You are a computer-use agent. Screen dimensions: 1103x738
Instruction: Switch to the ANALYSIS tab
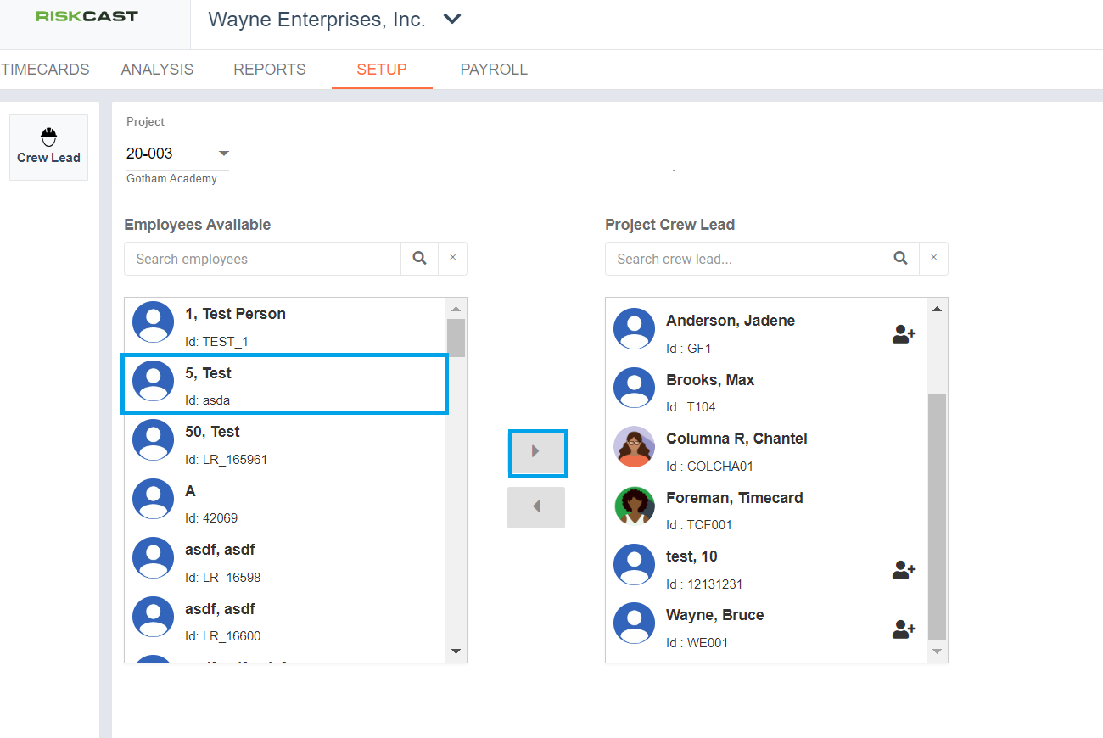point(157,70)
